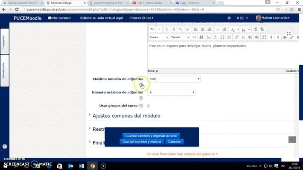Click the collapse arrows round button
303x170 pixels.
pos(289,34)
